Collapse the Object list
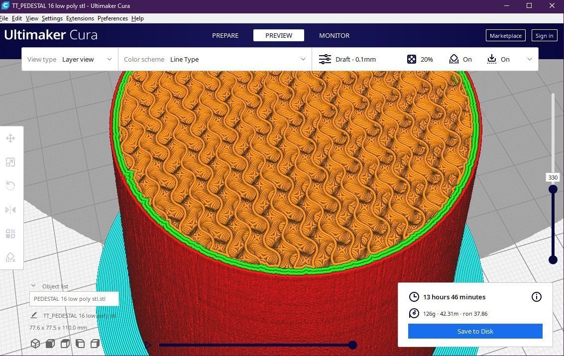The image size is (564, 356). [33, 286]
